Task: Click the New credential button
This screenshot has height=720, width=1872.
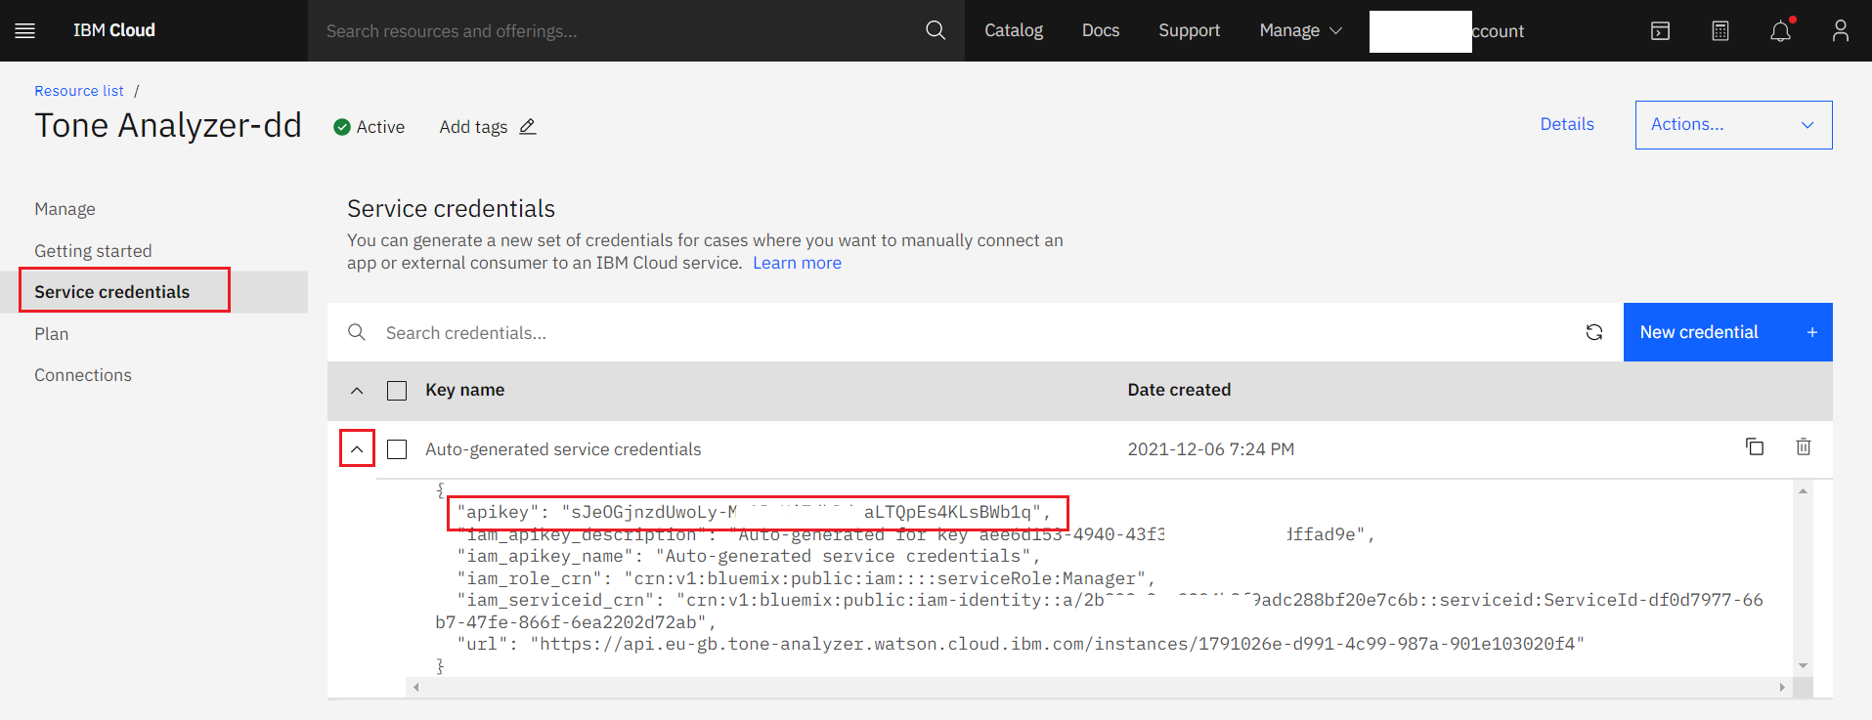Action: (1727, 332)
